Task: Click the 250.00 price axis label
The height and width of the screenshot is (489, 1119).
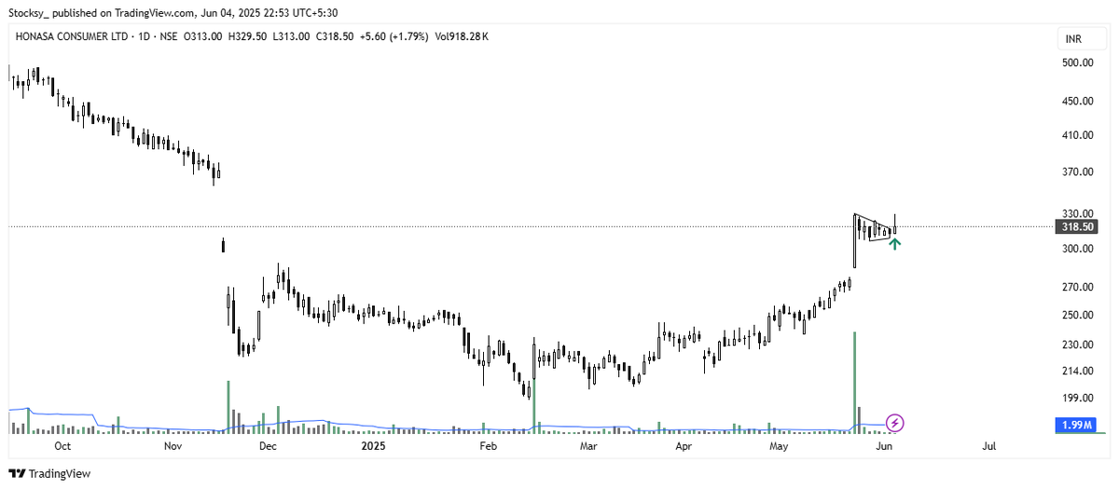Action: [x=1076, y=316]
